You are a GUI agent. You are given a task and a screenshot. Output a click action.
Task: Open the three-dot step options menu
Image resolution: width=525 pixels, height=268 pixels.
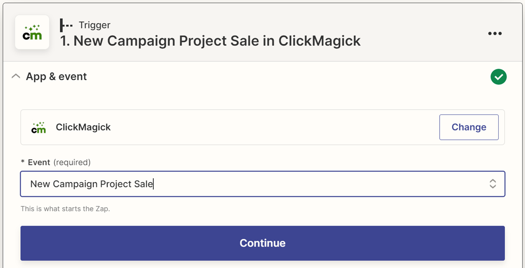[x=495, y=34]
